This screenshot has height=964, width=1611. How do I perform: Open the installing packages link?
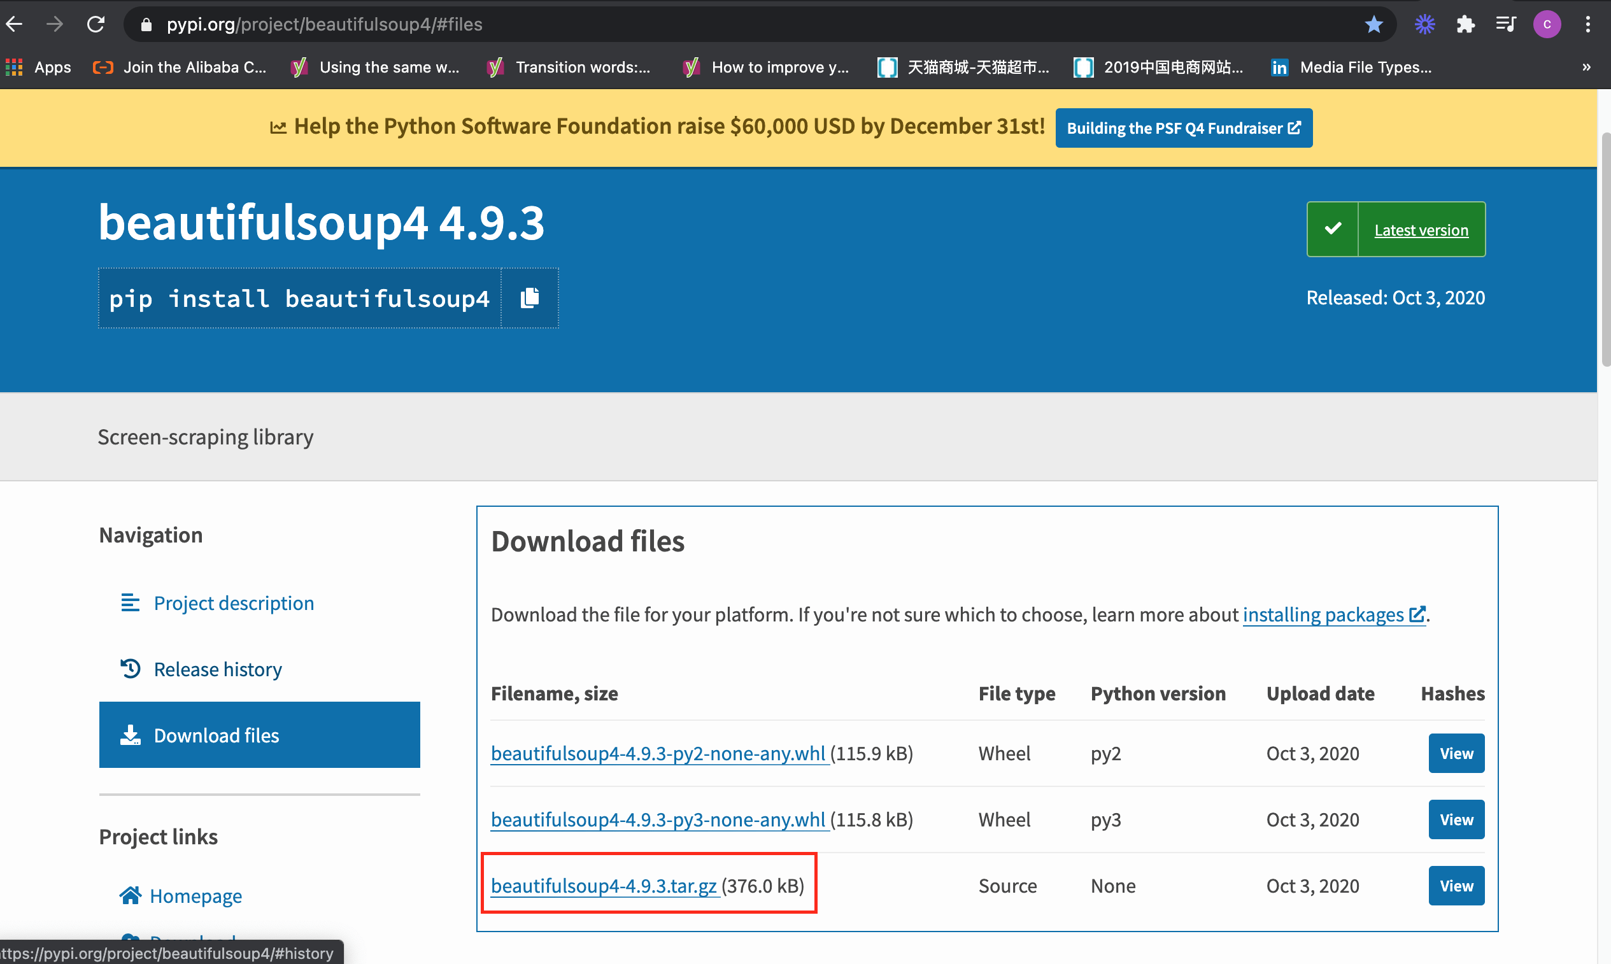coord(1333,614)
